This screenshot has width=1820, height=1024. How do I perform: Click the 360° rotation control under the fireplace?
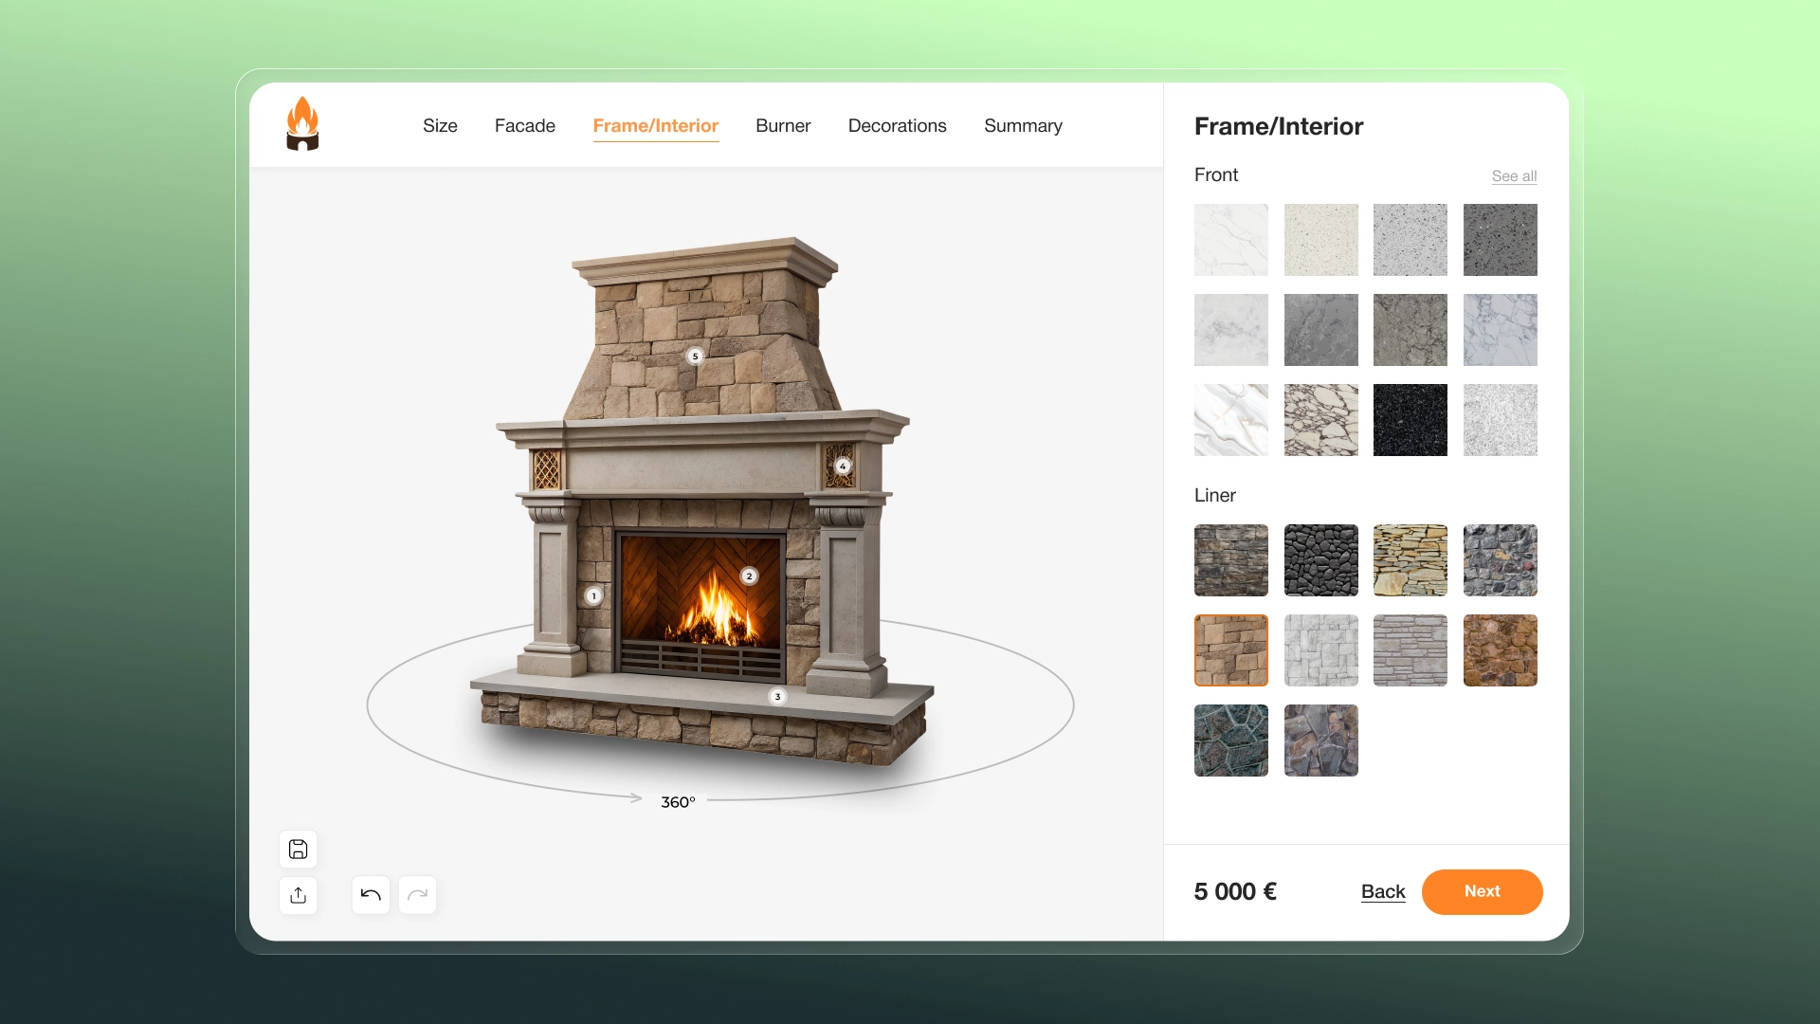pos(679,801)
